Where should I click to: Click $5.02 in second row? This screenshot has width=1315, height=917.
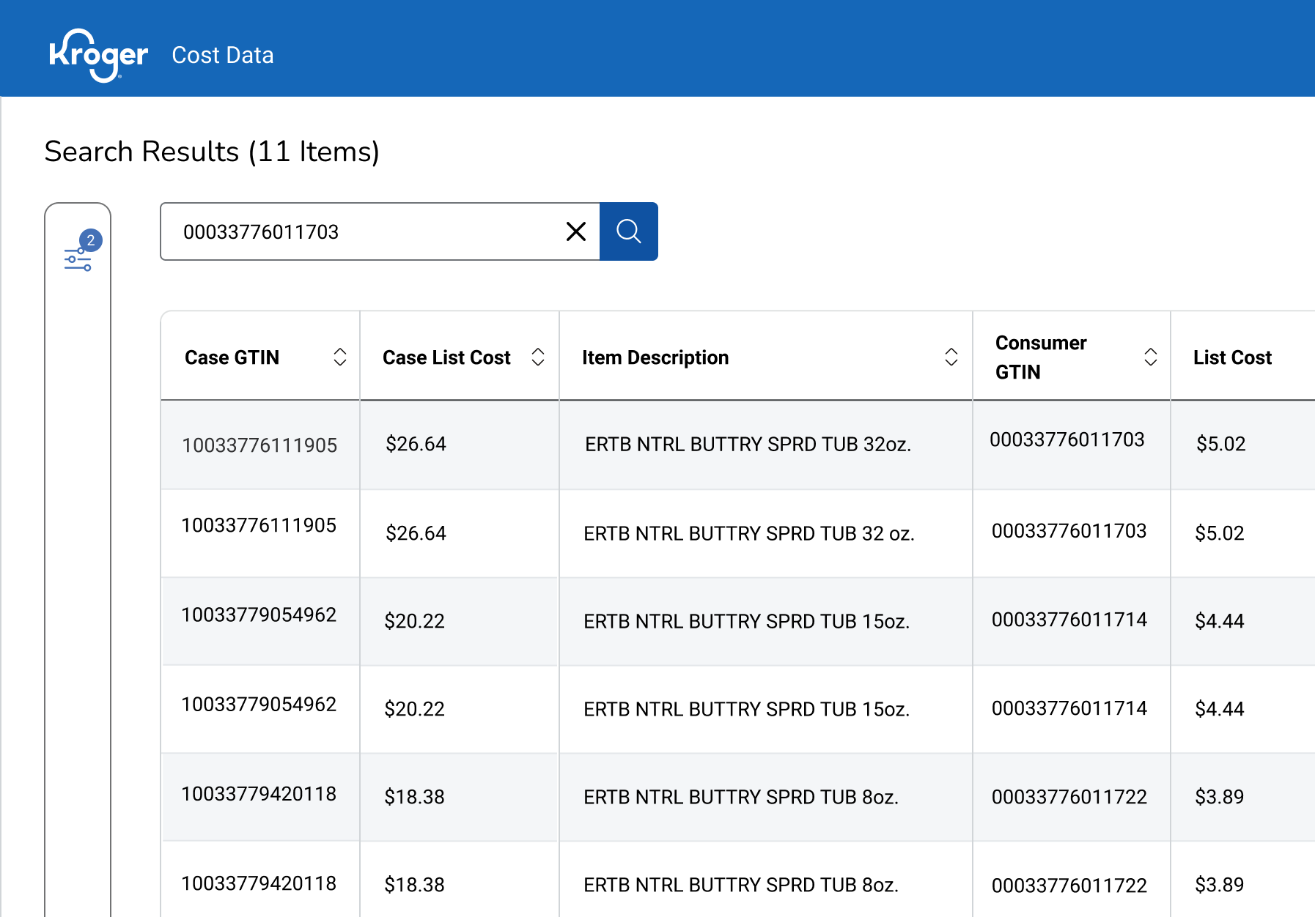point(1220,533)
